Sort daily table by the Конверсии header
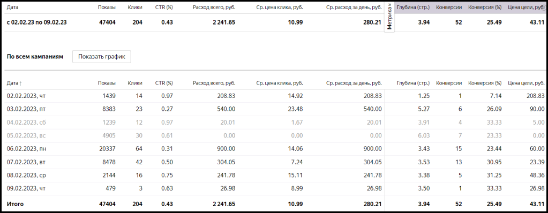Viewport: 548px width, 213px height. (449, 83)
